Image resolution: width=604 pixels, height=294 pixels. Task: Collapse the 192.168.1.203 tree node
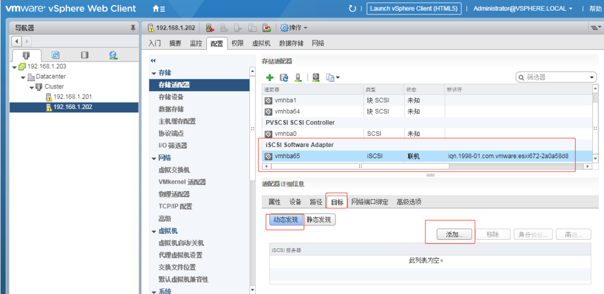pyautogui.click(x=15, y=67)
